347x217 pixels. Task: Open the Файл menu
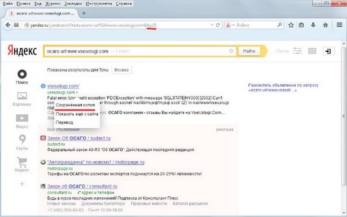pyautogui.click(x=7, y=4)
